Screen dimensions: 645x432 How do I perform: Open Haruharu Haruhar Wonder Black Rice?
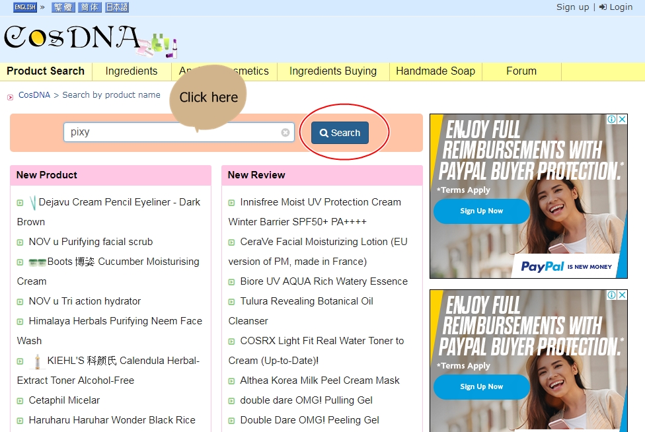pyautogui.click(x=112, y=420)
